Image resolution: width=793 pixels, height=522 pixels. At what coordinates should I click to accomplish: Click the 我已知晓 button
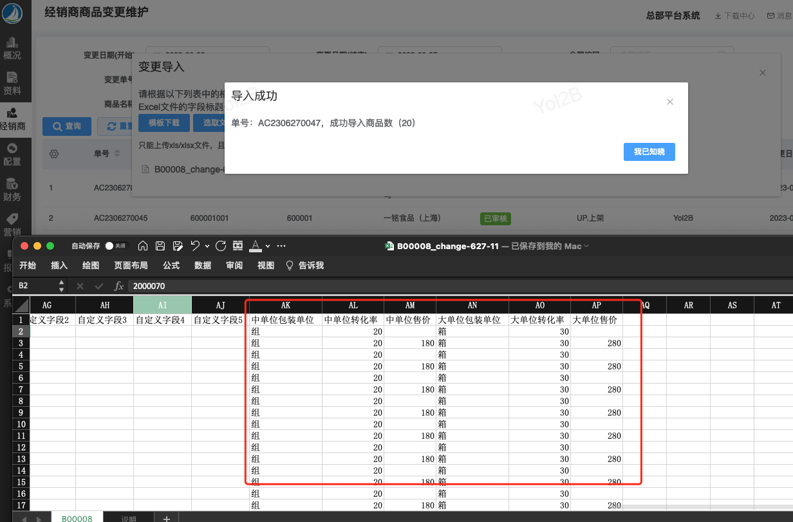pos(649,152)
